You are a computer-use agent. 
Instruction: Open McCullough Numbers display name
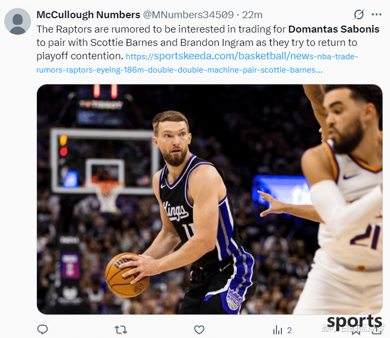(x=88, y=14)
